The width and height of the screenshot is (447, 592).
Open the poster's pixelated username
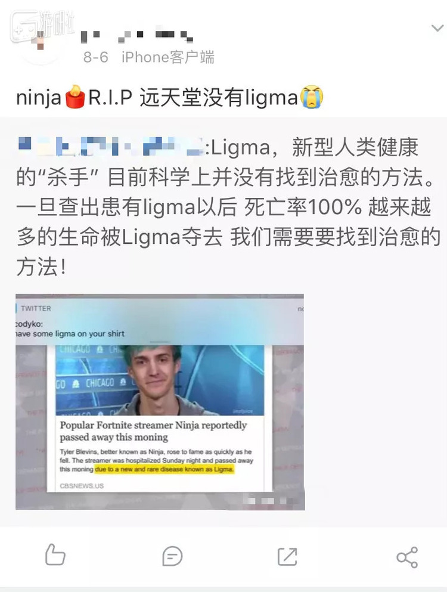coord(136,36)
